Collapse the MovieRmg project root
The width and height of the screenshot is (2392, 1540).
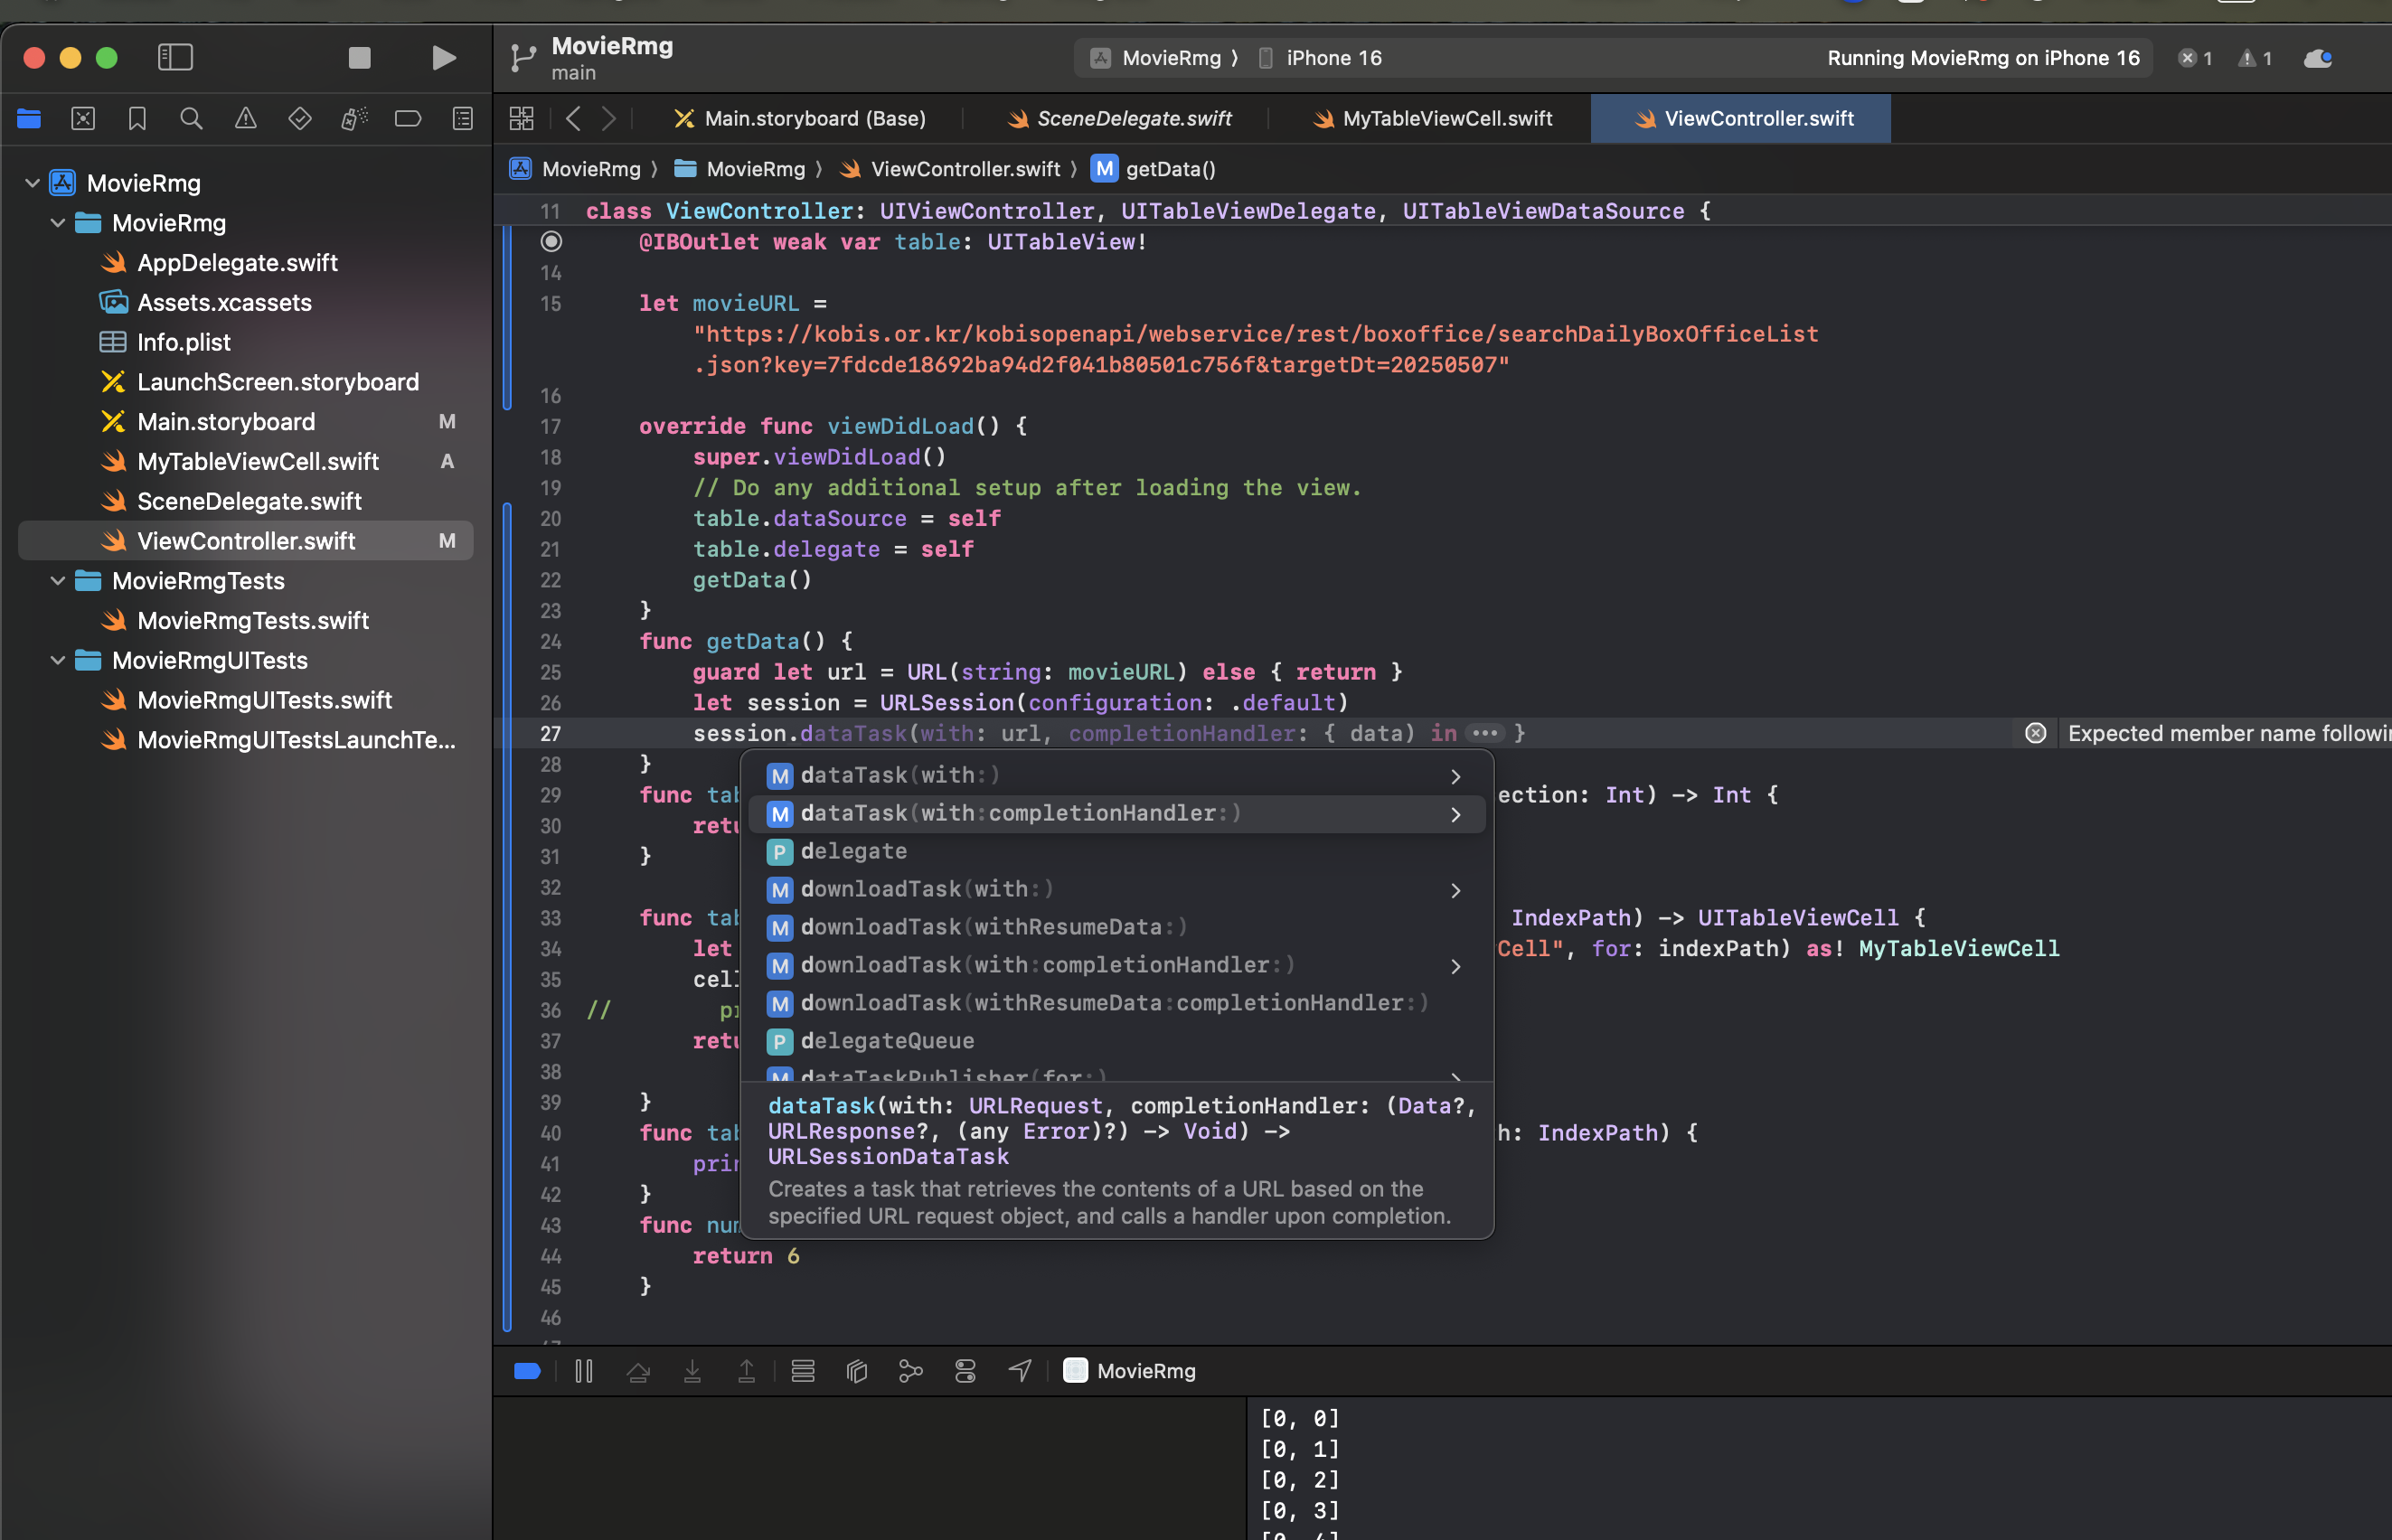pyautogui.click(x=32, y=183)
